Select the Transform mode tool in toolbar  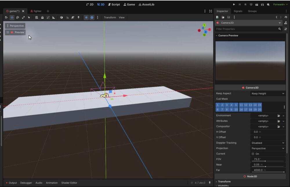6,18
